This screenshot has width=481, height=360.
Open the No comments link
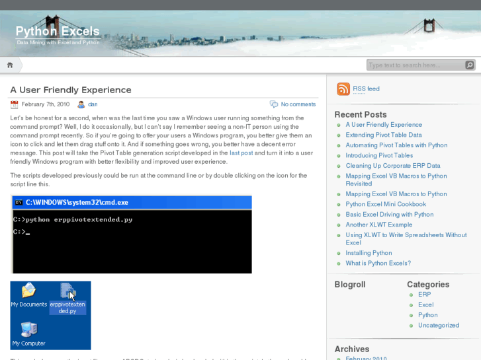pyautogui.click(x=298, y=104)
